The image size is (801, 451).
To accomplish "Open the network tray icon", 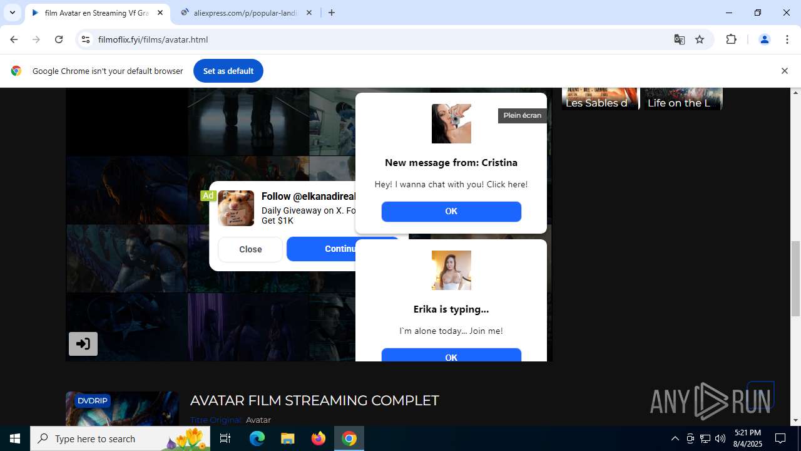I will pos(705,438).
